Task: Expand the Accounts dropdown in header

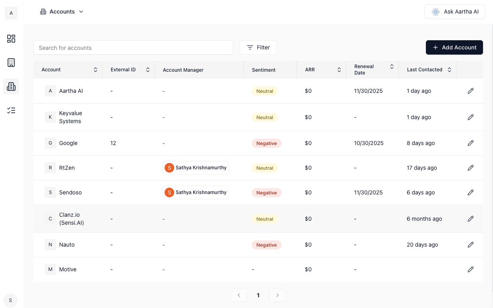Action: point(62,12)
